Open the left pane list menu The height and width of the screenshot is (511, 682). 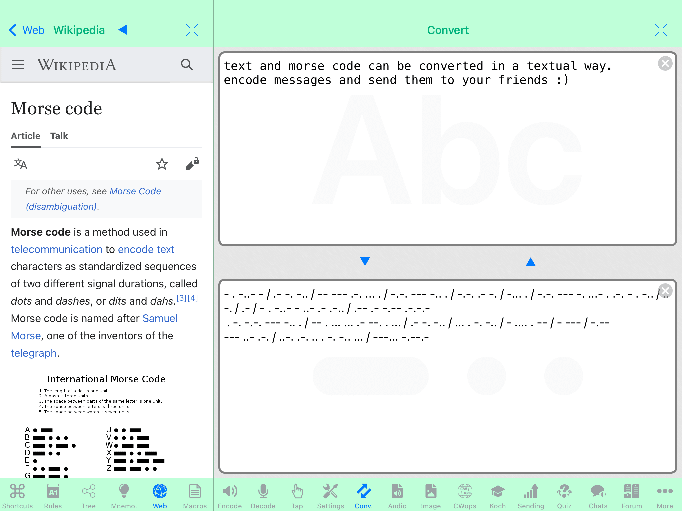pos(156,30)
